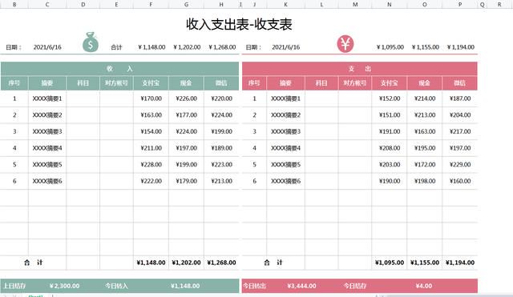Click the expense date cell 2021/6/16
Viewport: 513px width, 297px height.
tap(286, 47)
